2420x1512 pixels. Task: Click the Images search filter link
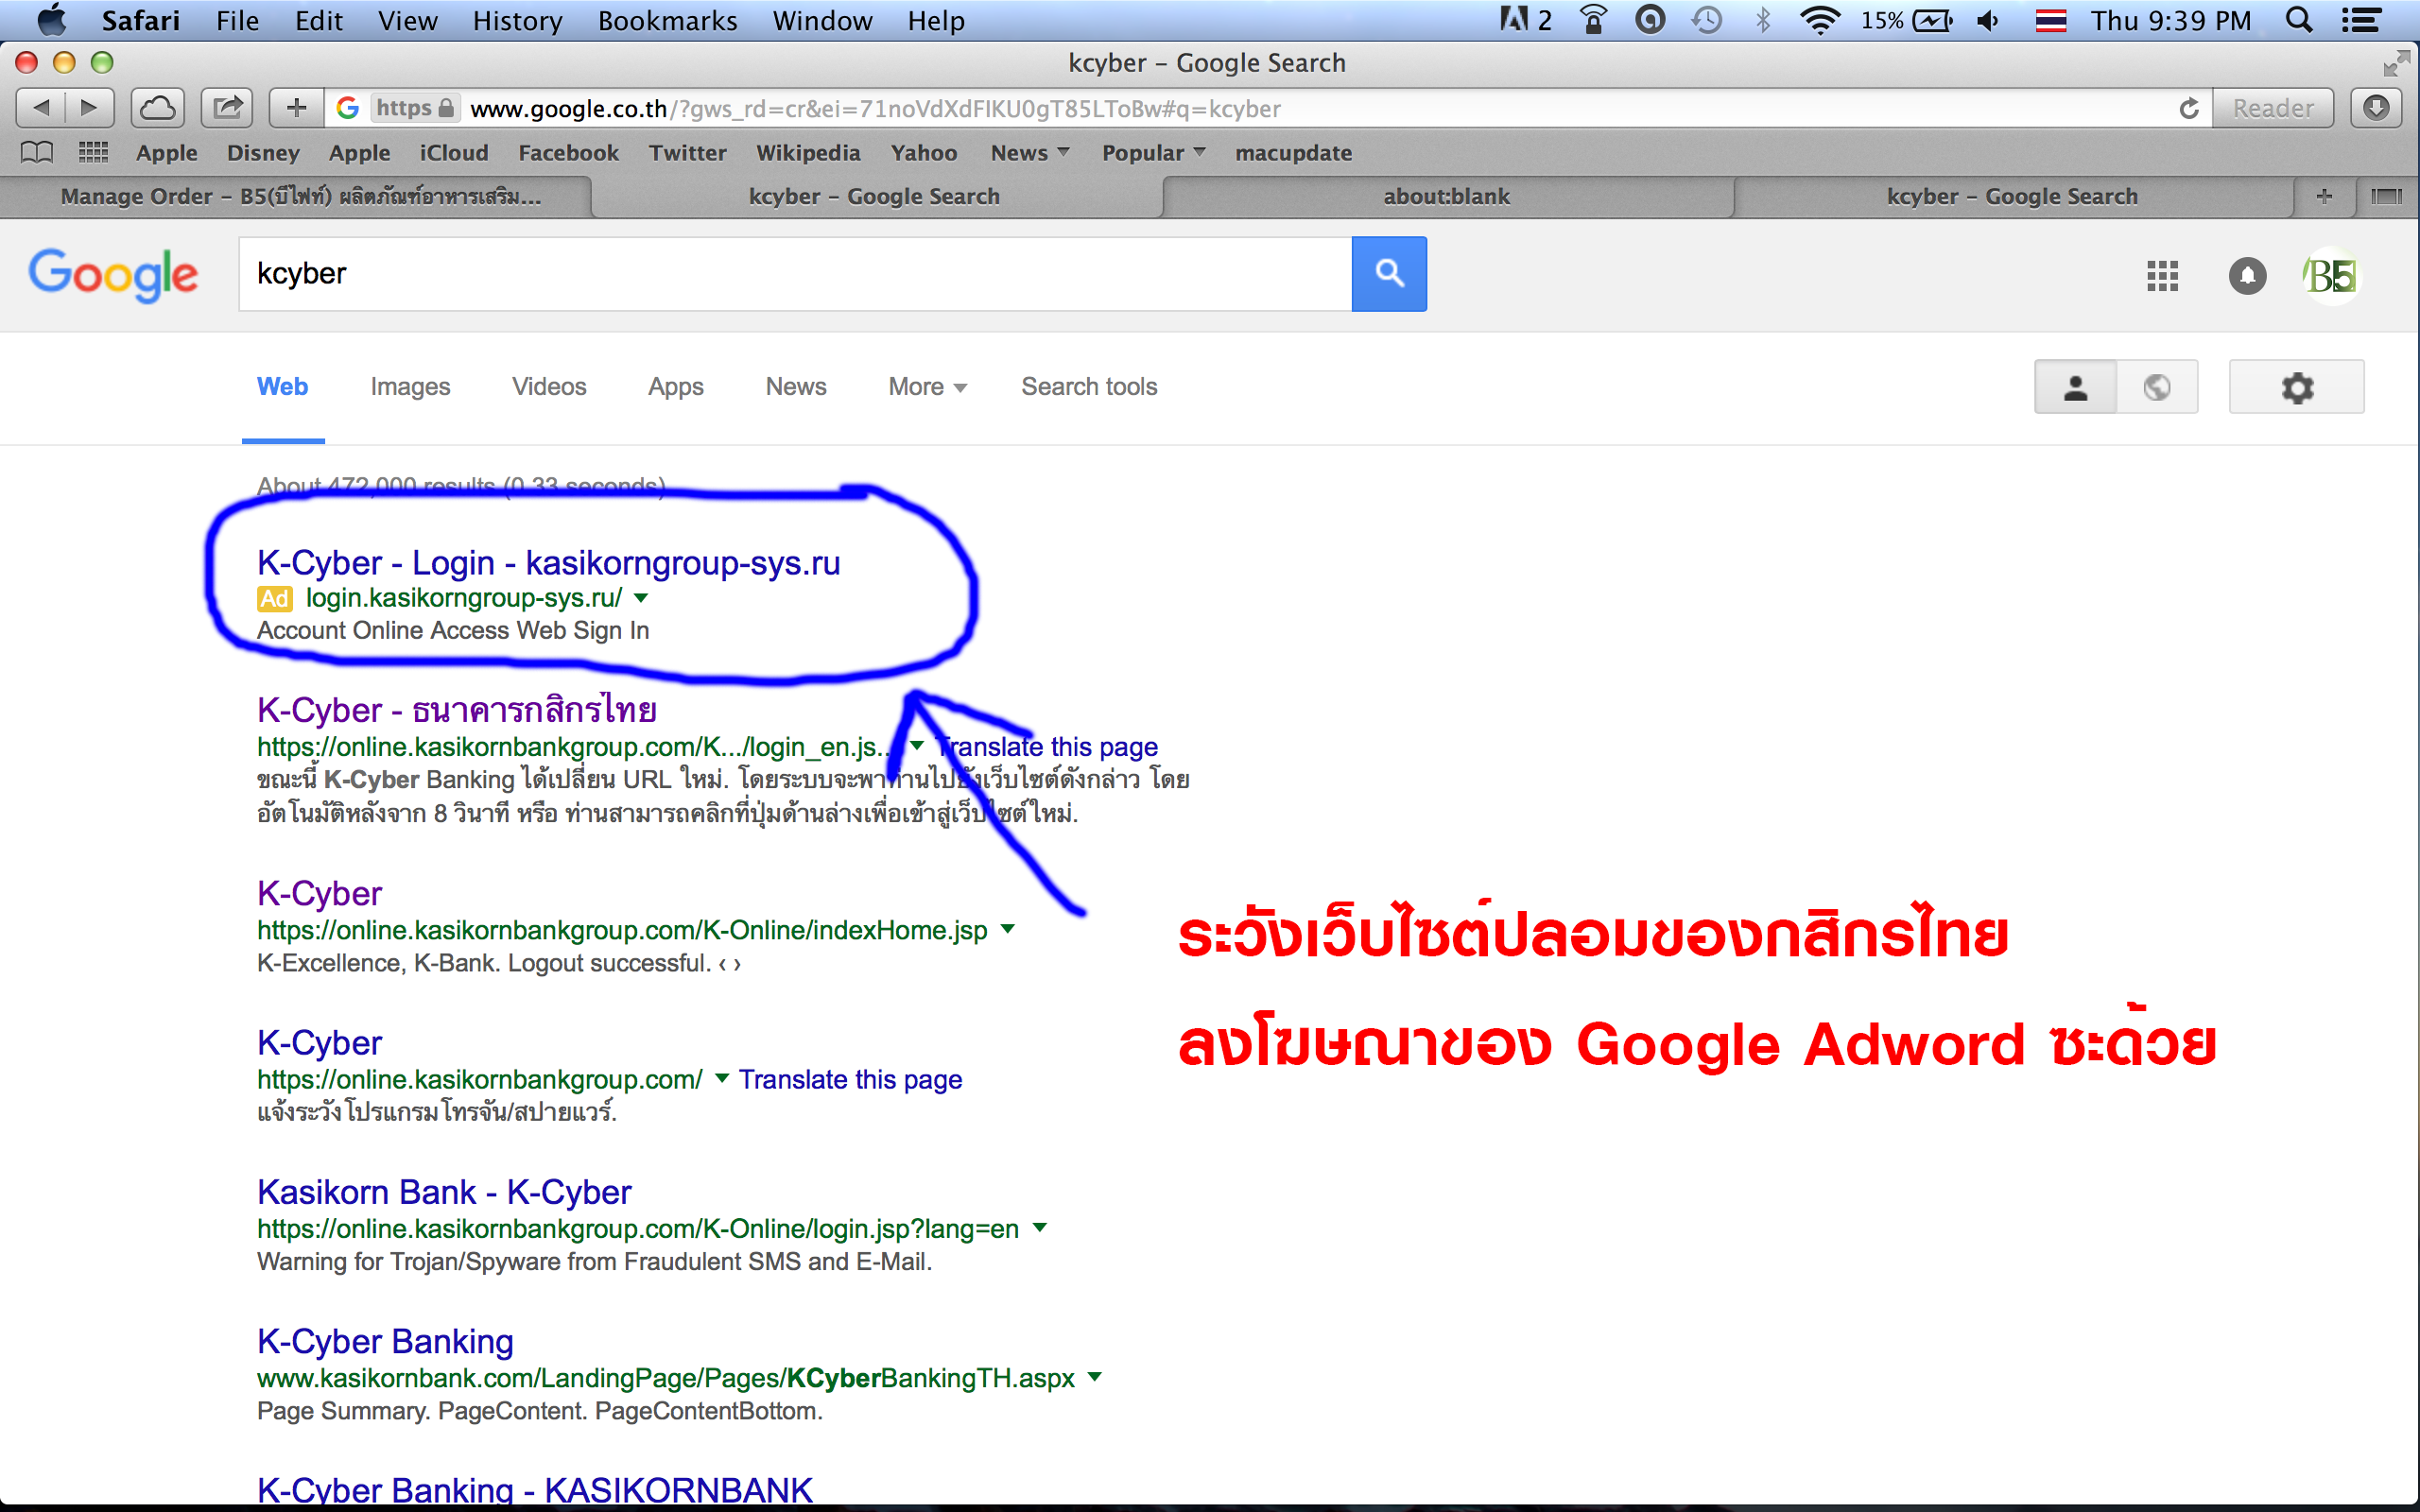tap(410, 387)
